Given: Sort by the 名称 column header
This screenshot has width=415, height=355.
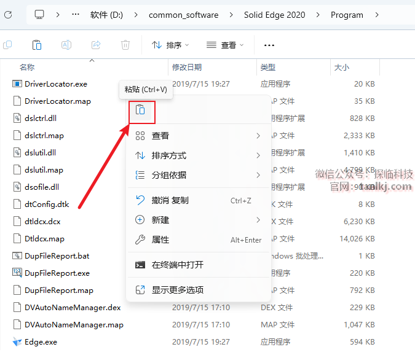Looking at the screenshot, I should point(27,68).
